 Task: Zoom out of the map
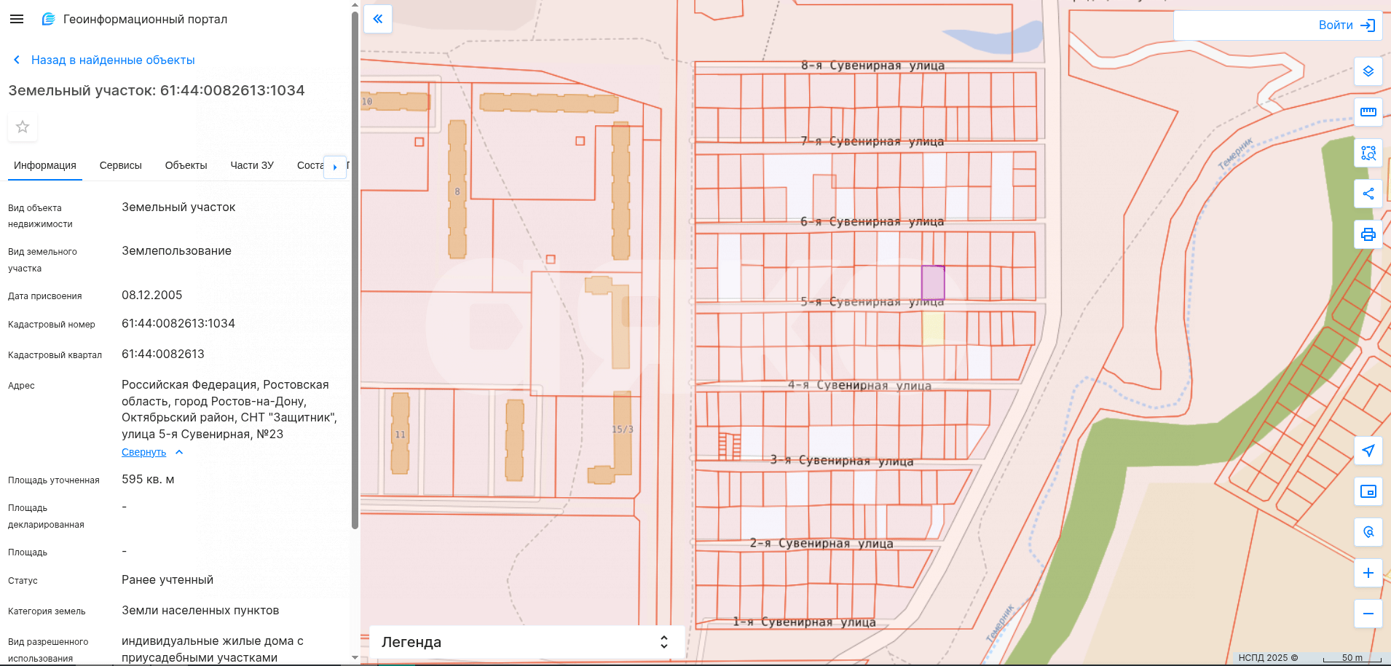[1368, 614]
